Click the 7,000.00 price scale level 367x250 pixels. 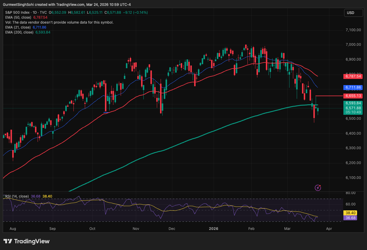coord(353,45)
